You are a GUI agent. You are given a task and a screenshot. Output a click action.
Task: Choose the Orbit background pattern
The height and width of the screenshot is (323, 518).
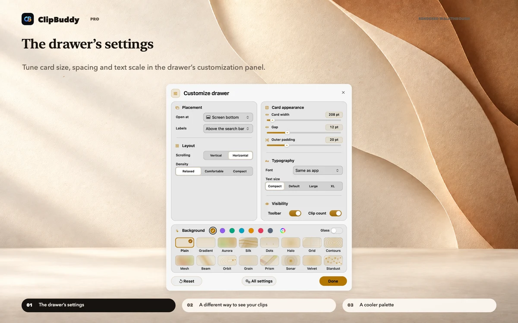[x=227, y=260]
